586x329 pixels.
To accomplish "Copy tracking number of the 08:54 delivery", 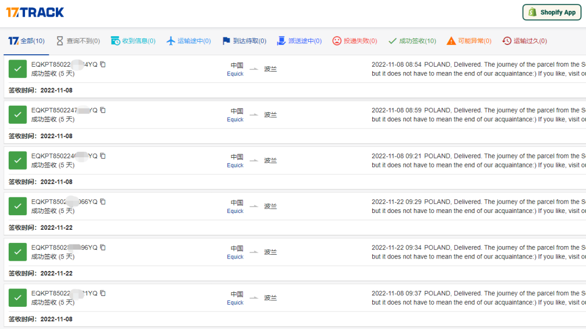I will coord(103,64).
